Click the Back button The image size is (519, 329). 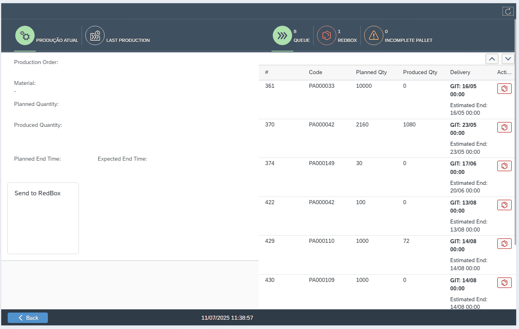[28, 318]
